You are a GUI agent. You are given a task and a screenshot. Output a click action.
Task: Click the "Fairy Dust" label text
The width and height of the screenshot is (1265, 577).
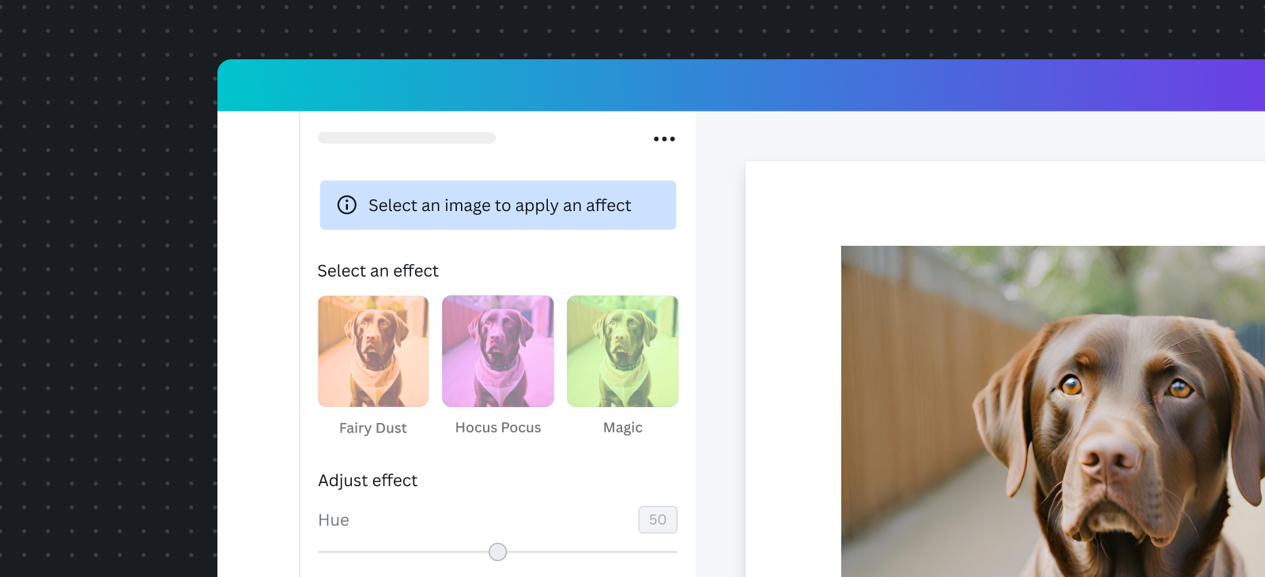click(373, 428)
